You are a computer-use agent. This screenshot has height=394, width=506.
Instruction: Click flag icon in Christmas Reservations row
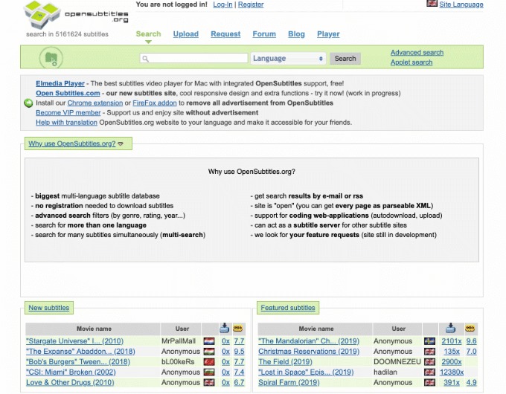[429, 352]
